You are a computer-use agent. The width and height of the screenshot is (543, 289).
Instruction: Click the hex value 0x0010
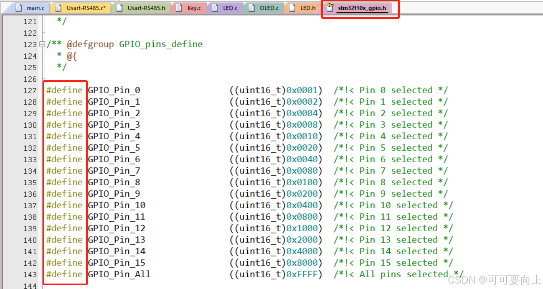click(x=302, y=136)
